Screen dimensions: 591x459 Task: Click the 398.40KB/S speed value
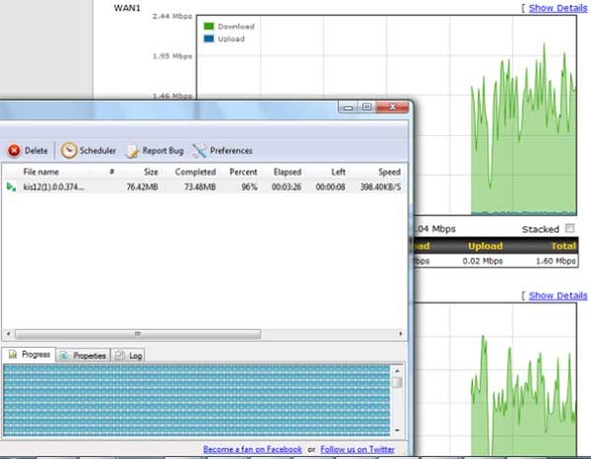380,187
